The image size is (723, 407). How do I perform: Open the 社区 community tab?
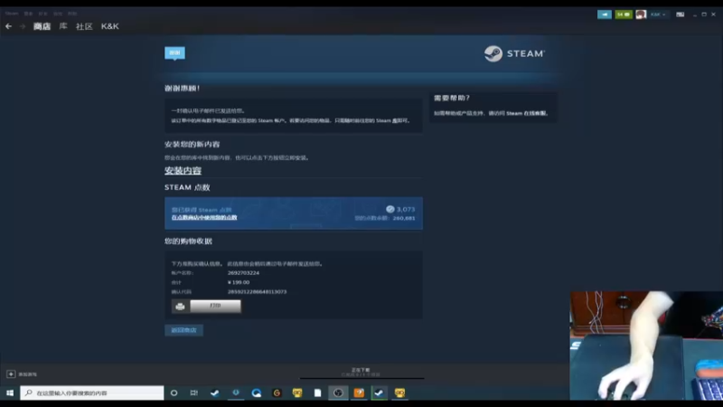(84, 26)
